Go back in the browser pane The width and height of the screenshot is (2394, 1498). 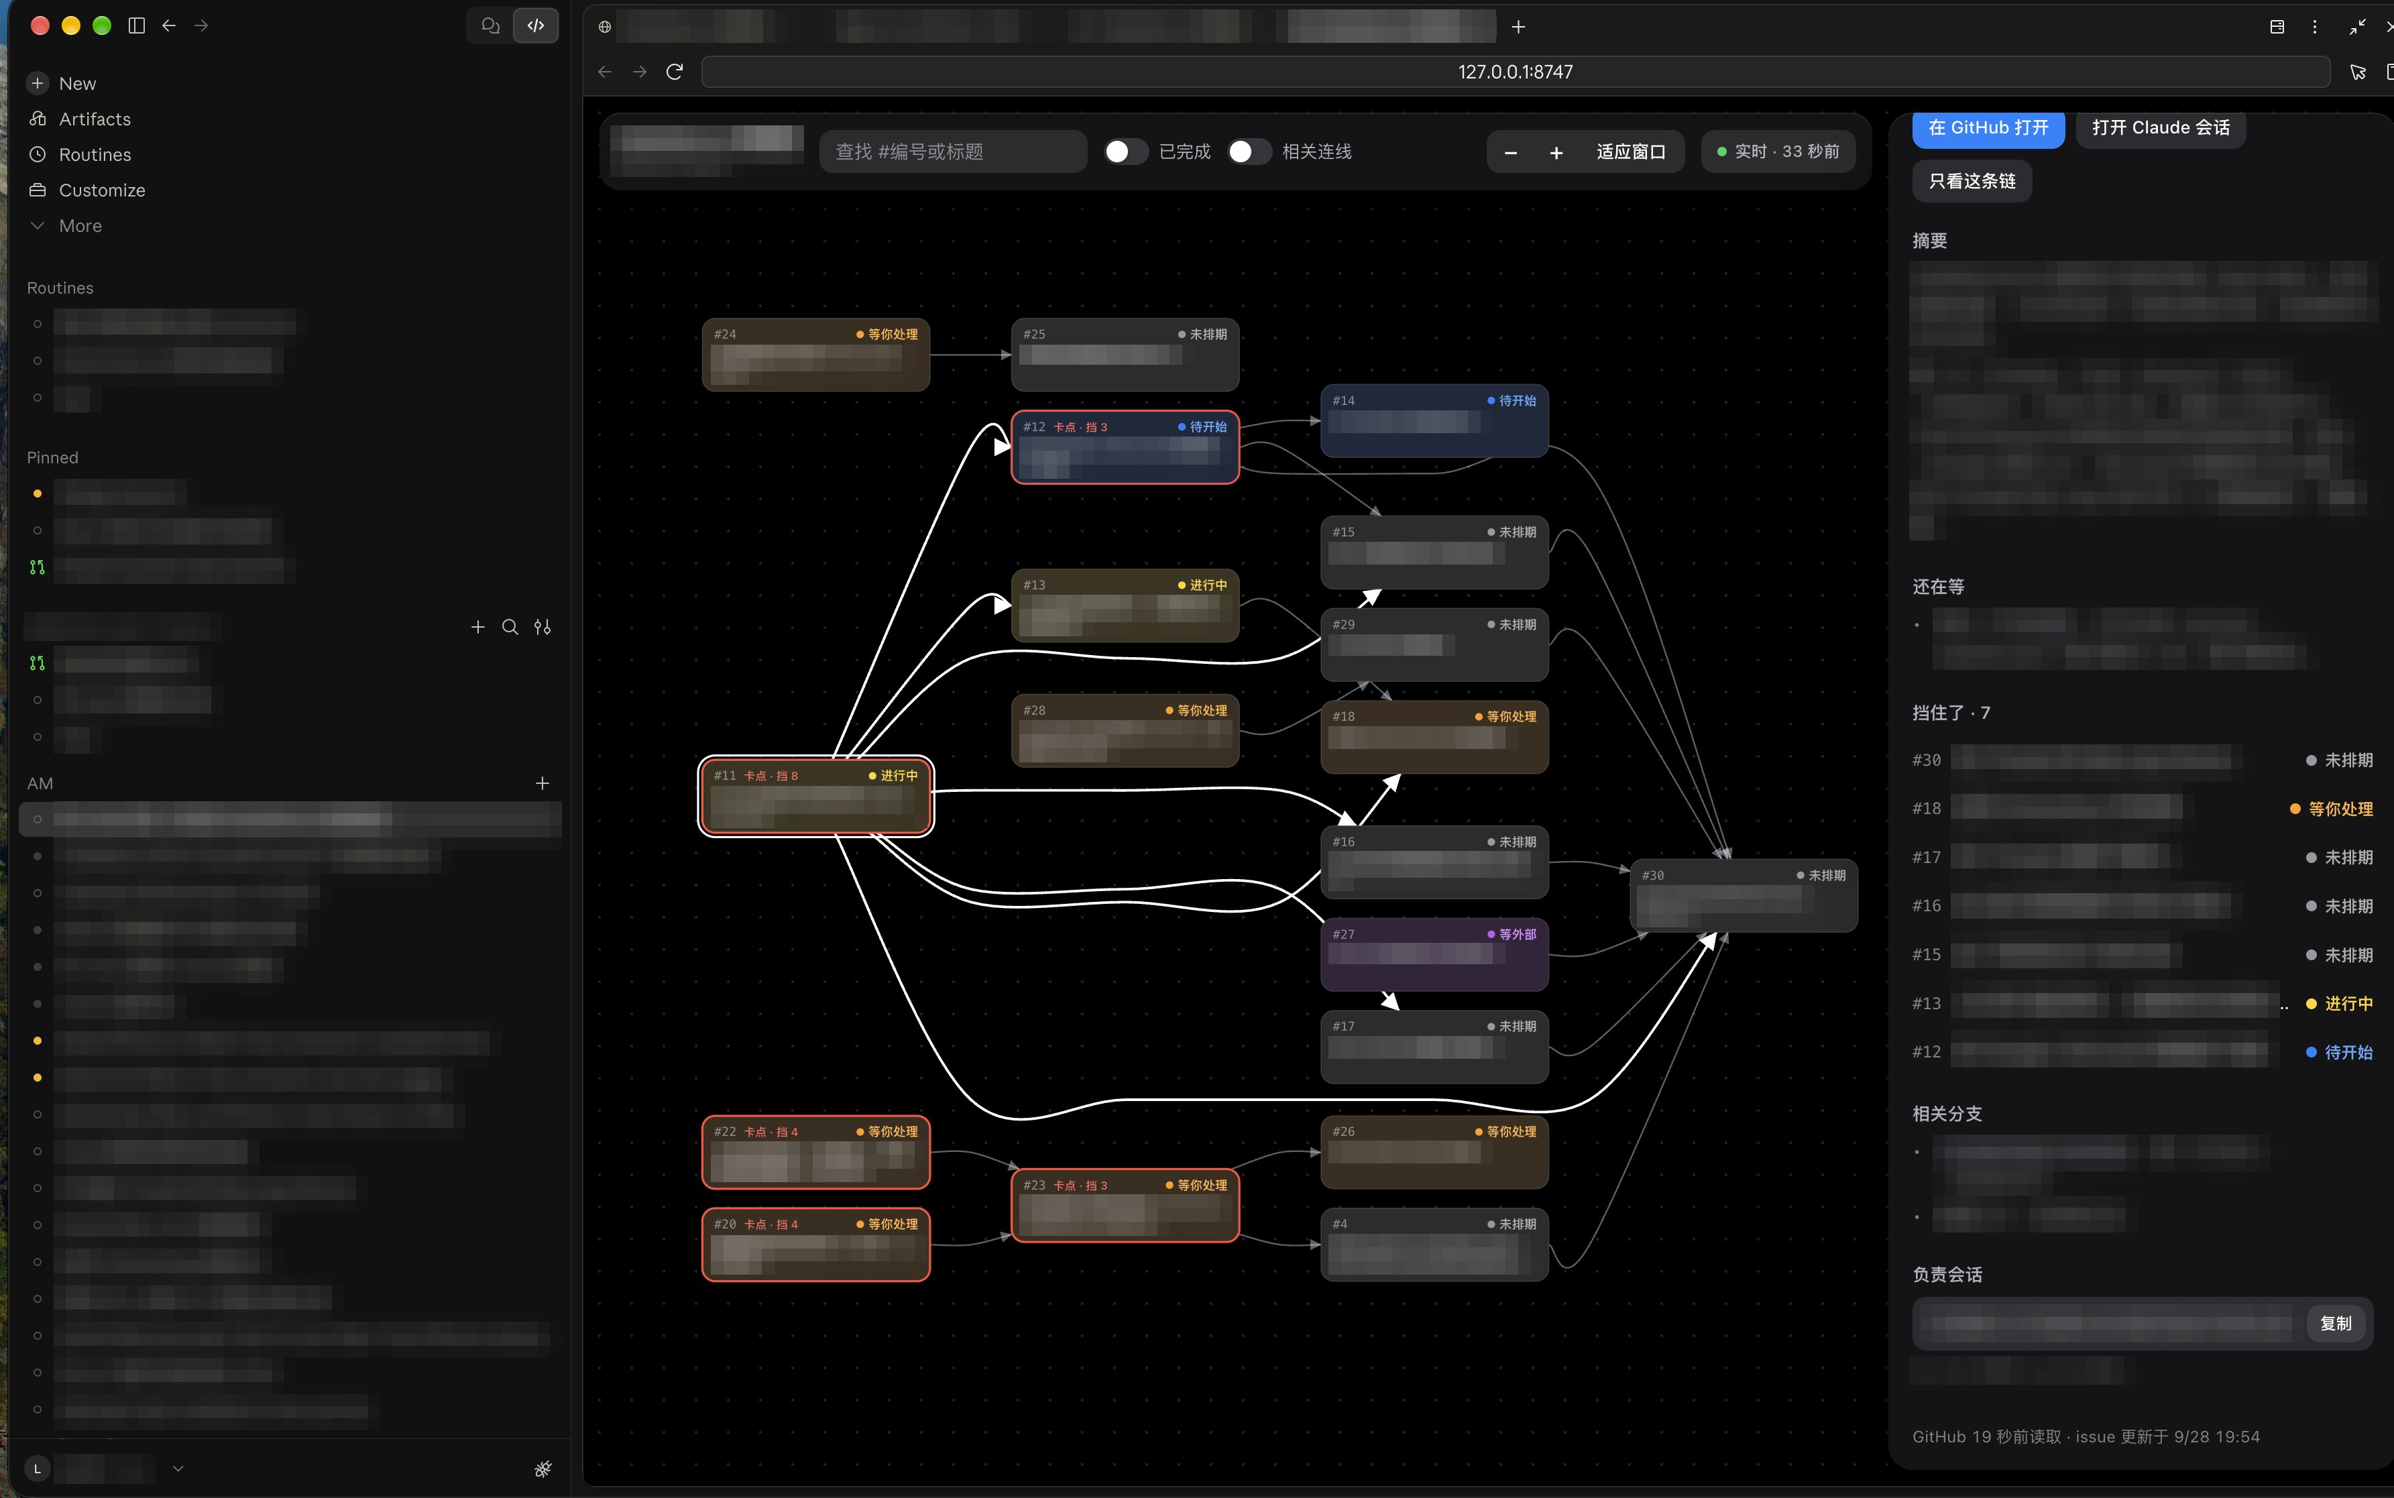click(605, 71)
